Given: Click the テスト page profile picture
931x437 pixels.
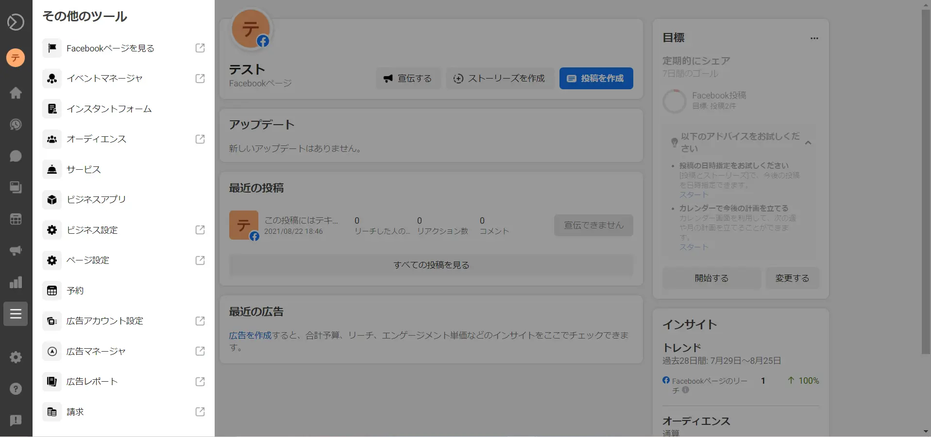Looking at the screenshot, I should 251,29.
